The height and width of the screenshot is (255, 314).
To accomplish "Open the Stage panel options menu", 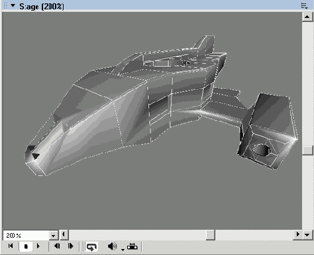I will coord(305,6).
